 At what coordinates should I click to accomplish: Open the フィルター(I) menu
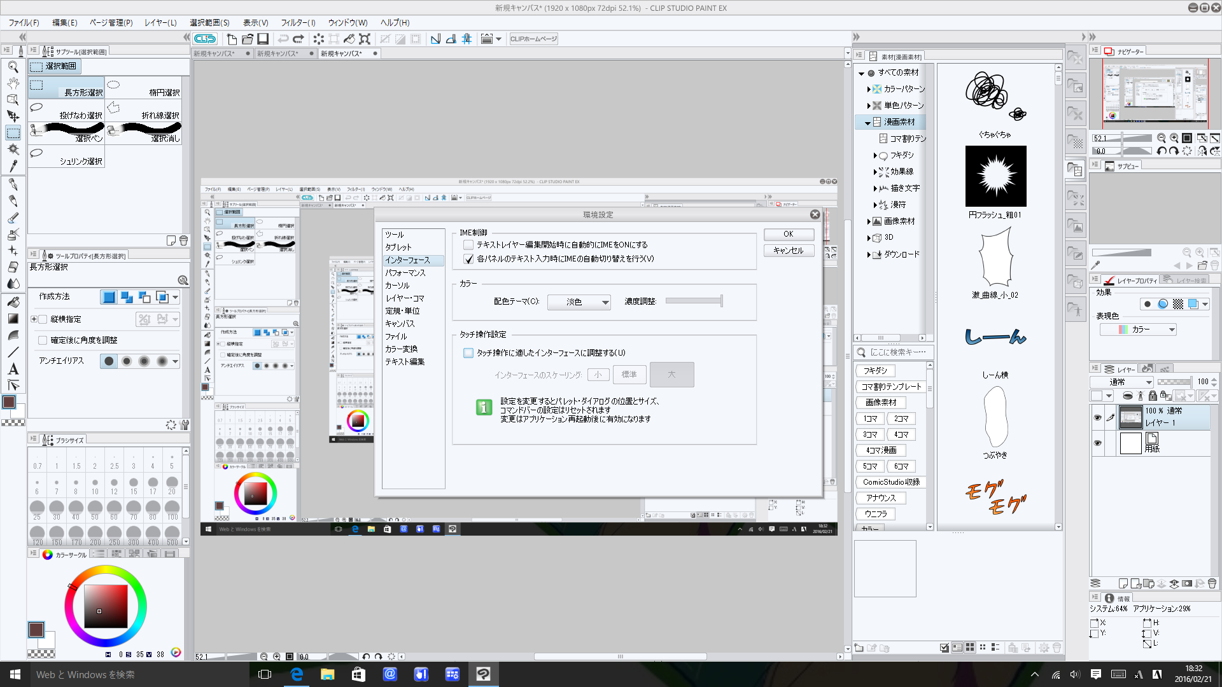click(298, 22)
